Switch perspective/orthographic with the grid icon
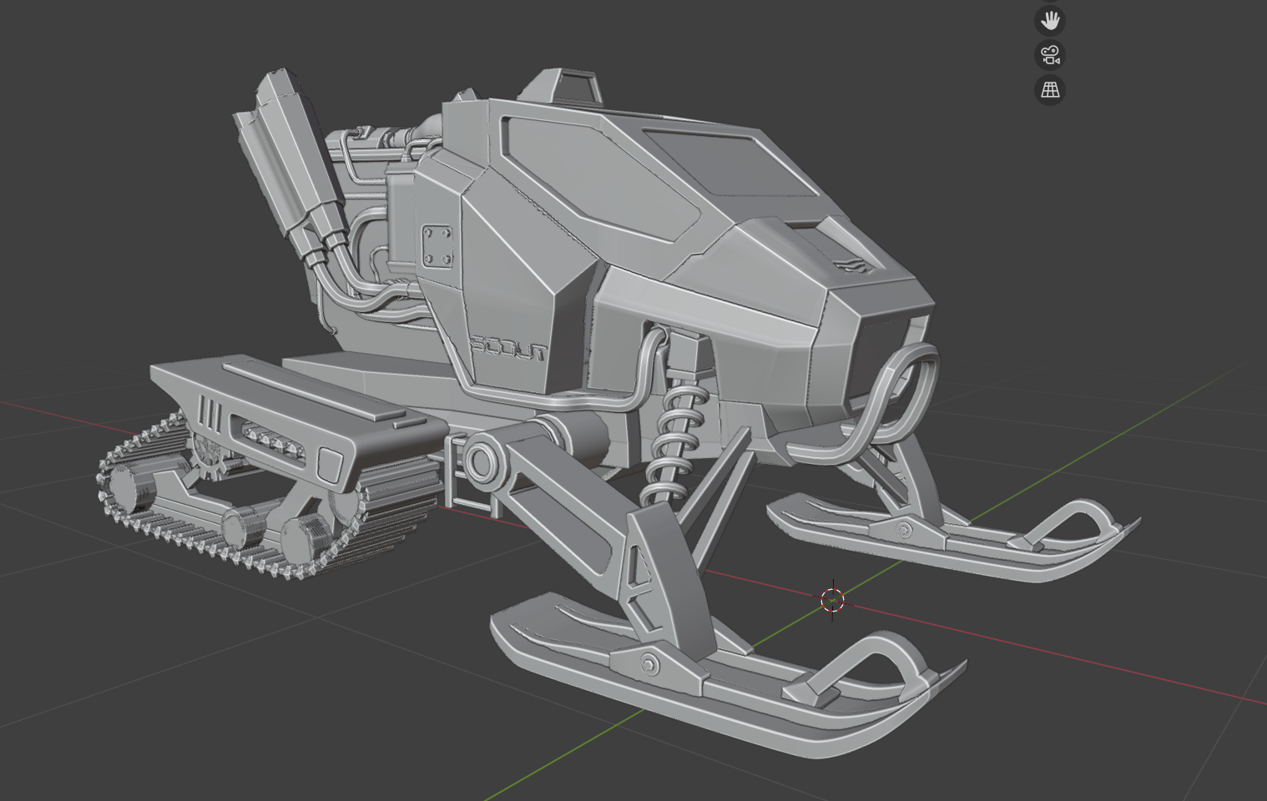1267x801 pixels. 1050,90
